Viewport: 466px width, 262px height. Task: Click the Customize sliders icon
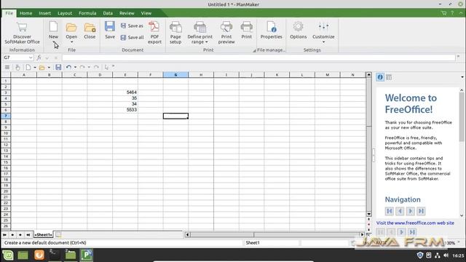[323, 27]
